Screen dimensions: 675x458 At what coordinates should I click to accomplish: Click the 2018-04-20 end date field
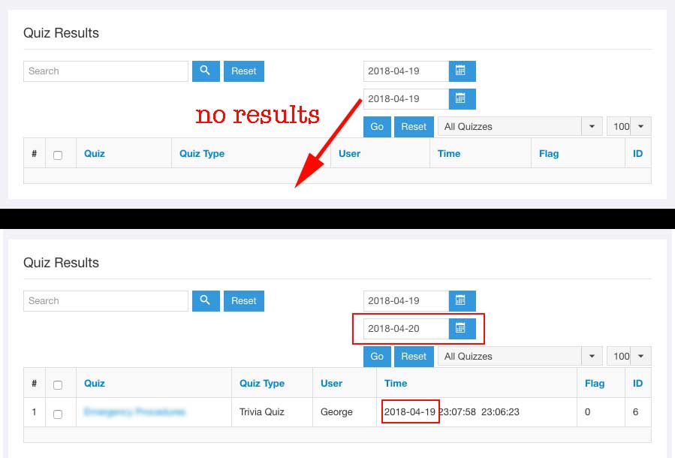(406, 328)
